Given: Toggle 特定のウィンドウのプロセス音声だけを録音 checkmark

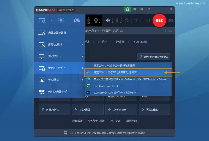Looking at the screenshot, I should (x=128, y=73).
